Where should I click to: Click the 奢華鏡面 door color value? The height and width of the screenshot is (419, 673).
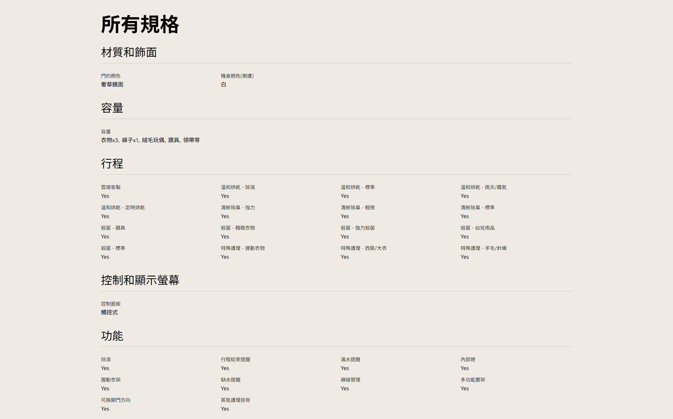pyautogui.click(x=112, y=84)
